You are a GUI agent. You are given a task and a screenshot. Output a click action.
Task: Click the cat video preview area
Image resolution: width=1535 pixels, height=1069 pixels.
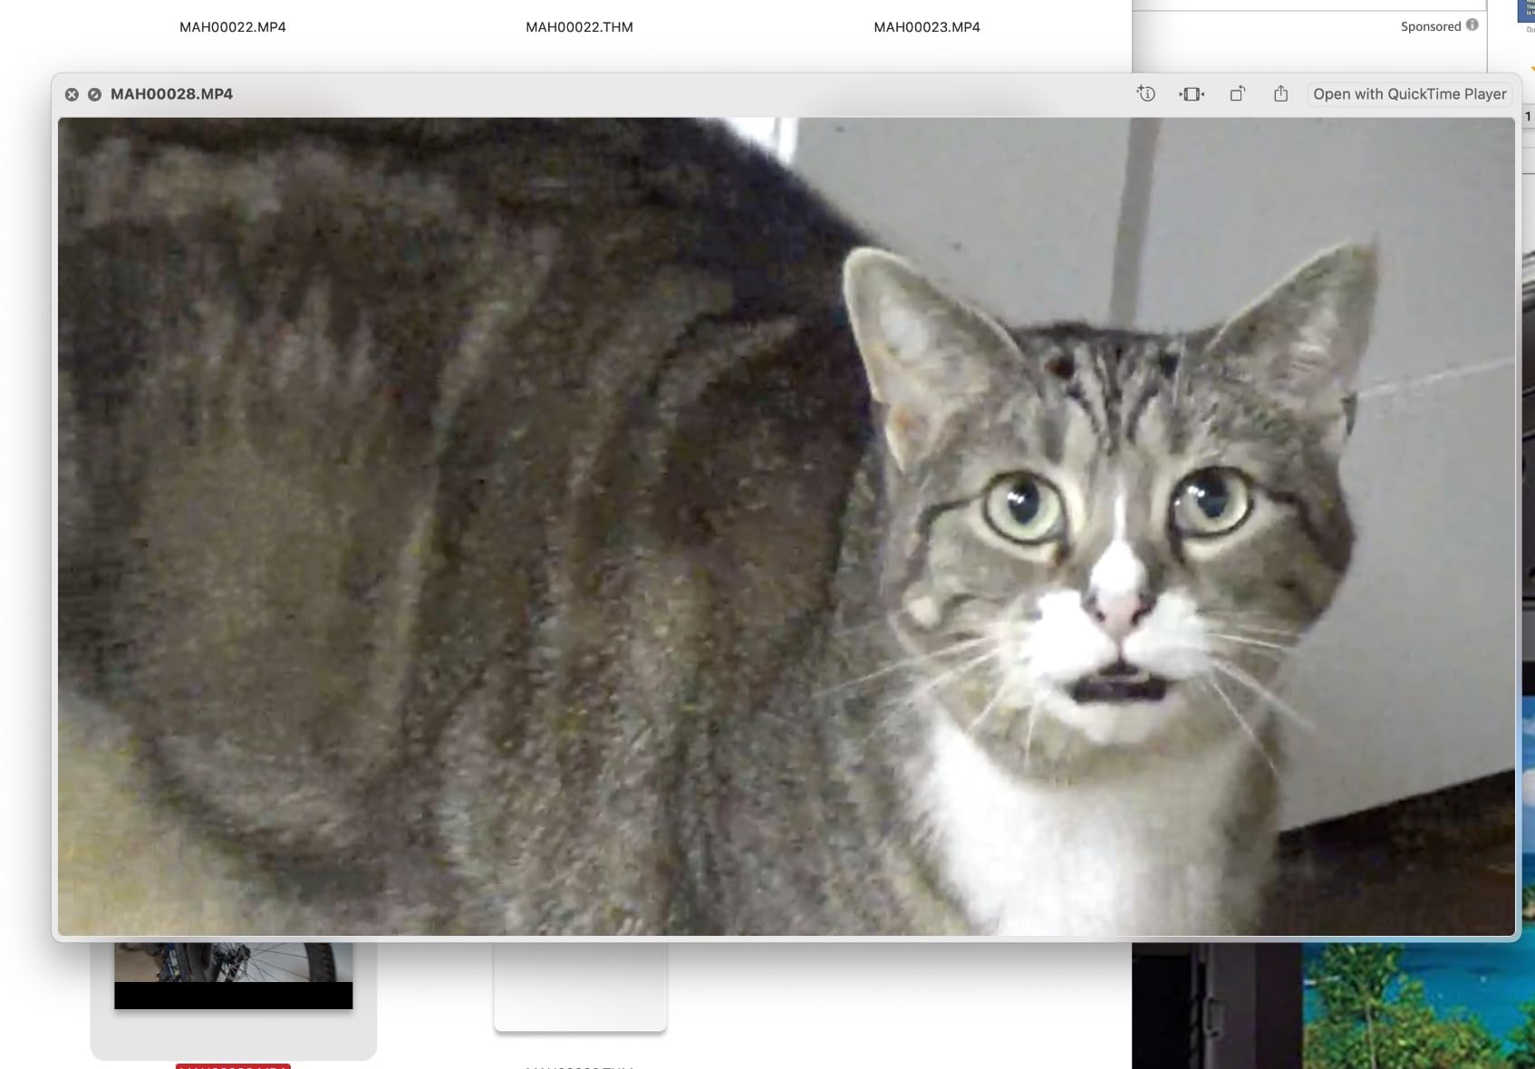[787, 526]
